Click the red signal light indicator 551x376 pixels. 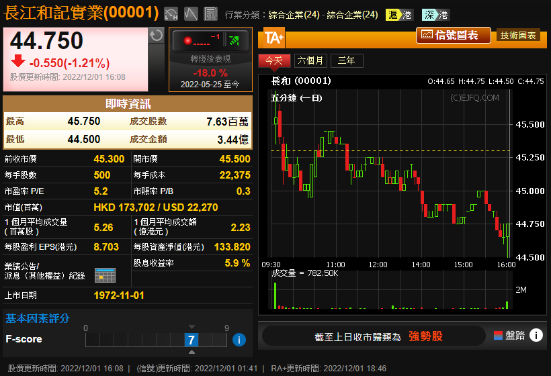pos(187,41)
